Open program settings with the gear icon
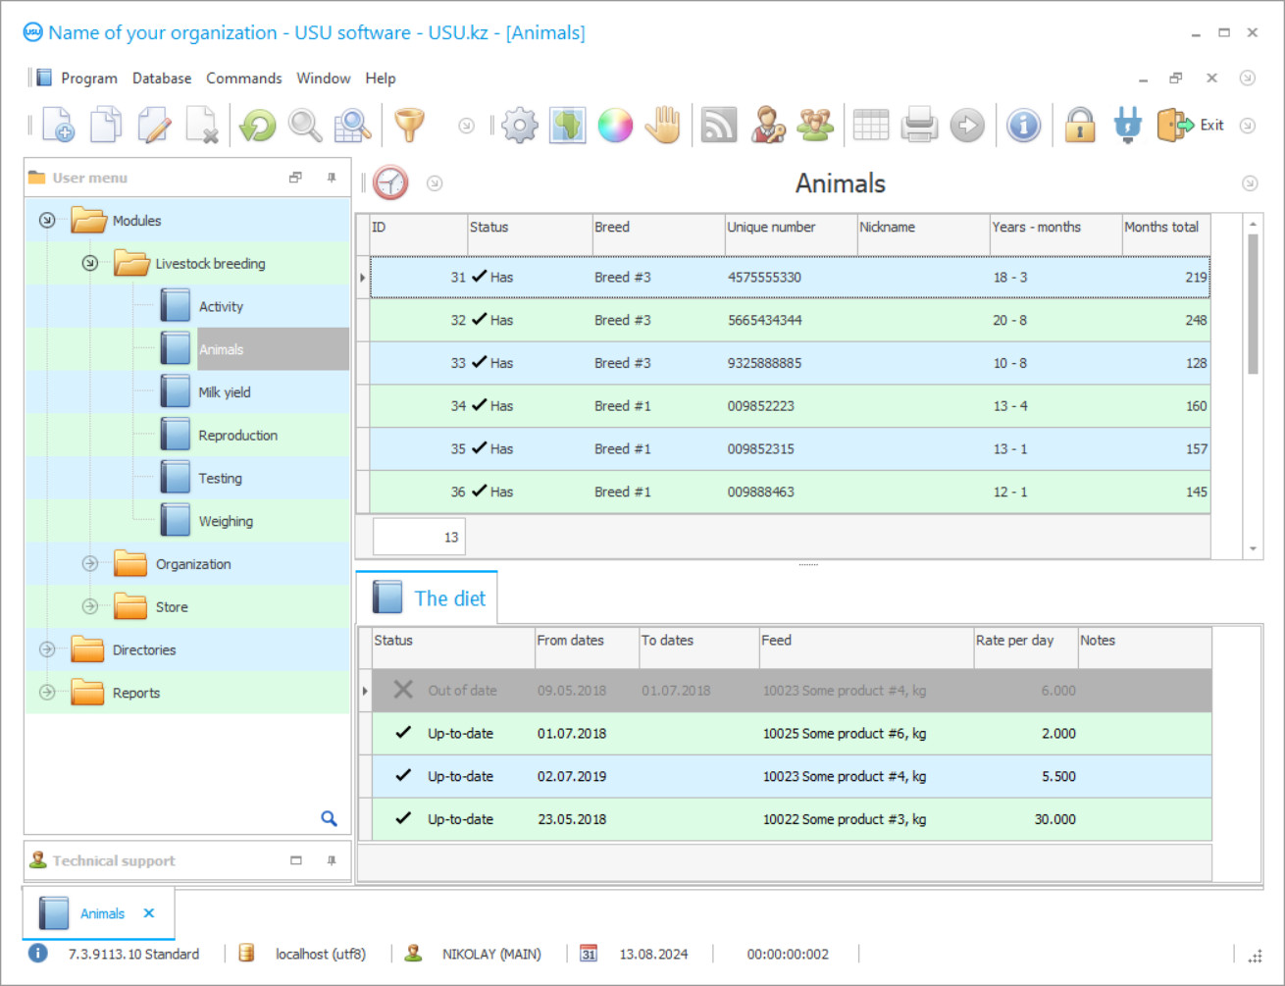The image size is (1285, 986). (x=519, y=125)
